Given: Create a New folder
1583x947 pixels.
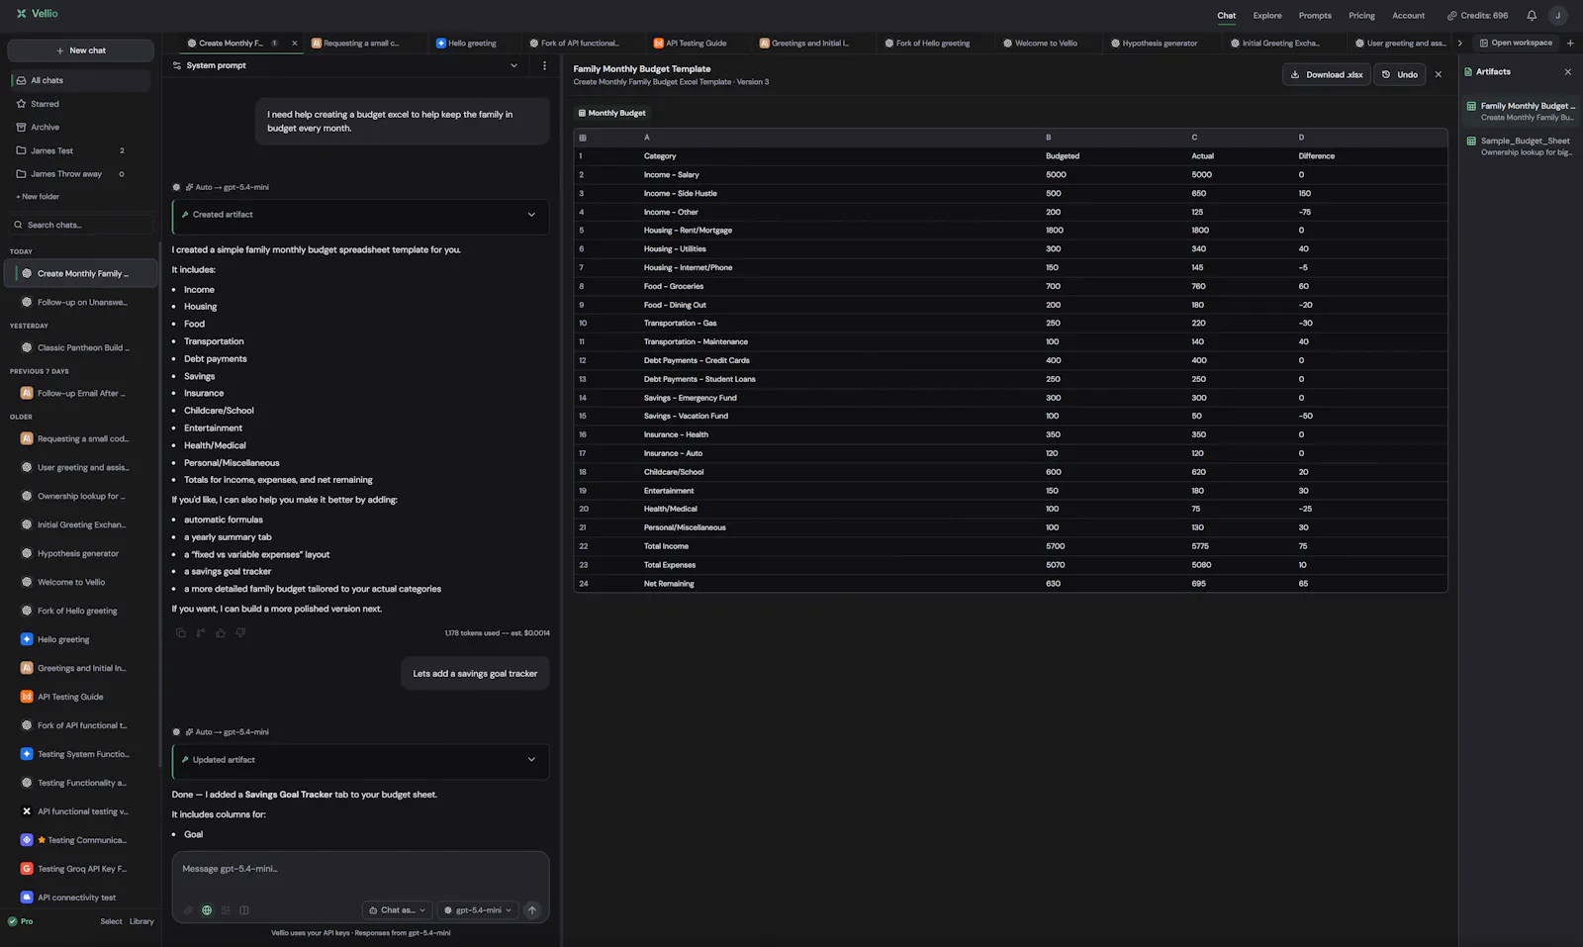Looking at the screenshot, I should [38, 197].
